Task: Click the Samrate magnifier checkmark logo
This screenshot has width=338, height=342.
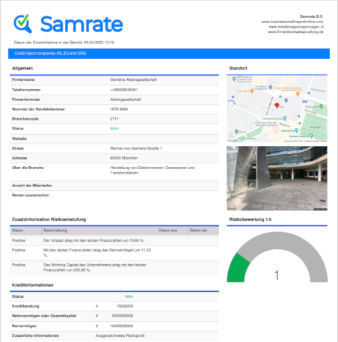Action: tap(22, 24)
